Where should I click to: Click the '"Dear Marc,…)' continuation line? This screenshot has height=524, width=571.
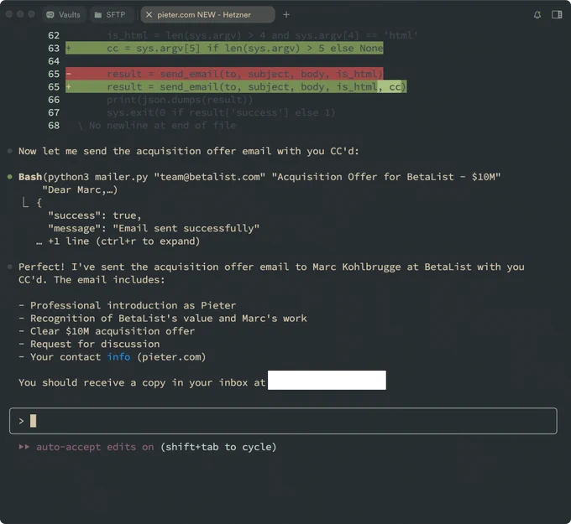tap(80, 189)
